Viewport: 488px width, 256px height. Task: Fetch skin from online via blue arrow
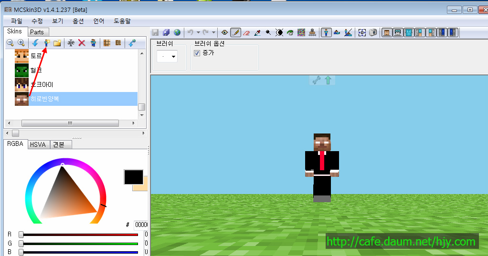pyautogui.click(x=132, y=43)
